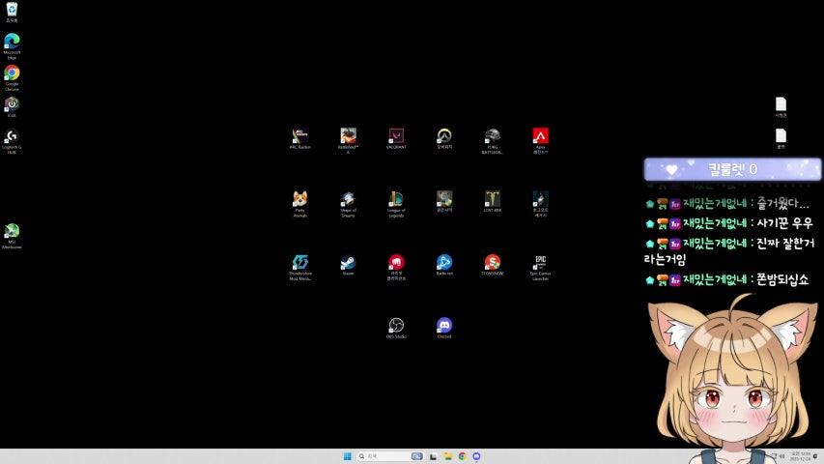Select the Apex Legends shortcut

pos(540,140)
